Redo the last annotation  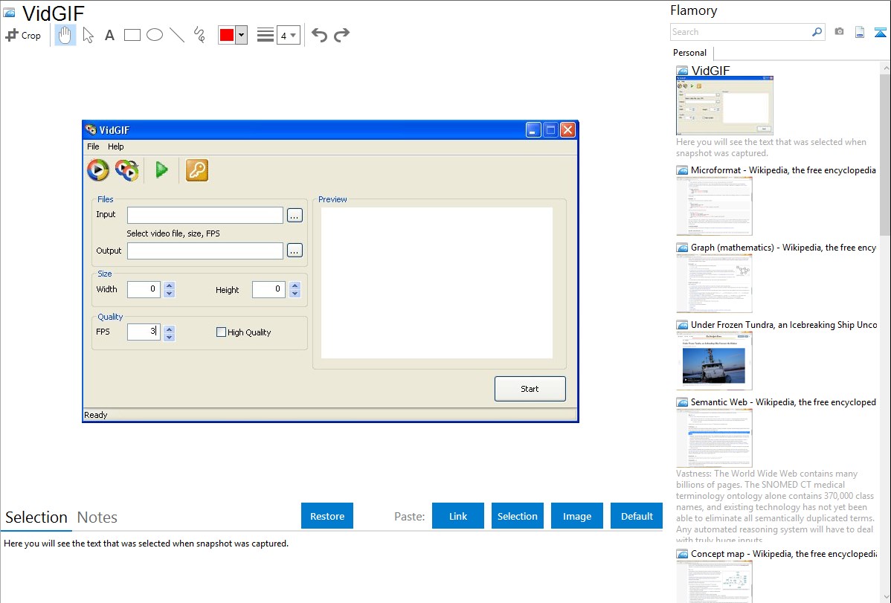point(341,35)
